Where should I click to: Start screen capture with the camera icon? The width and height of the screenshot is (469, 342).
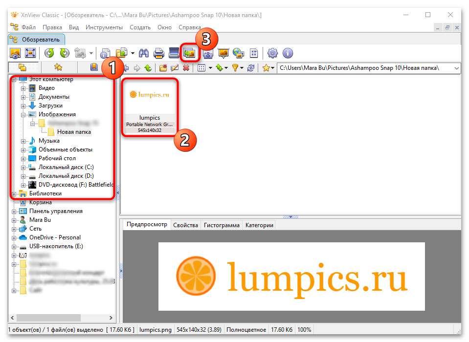coord(208,54)
